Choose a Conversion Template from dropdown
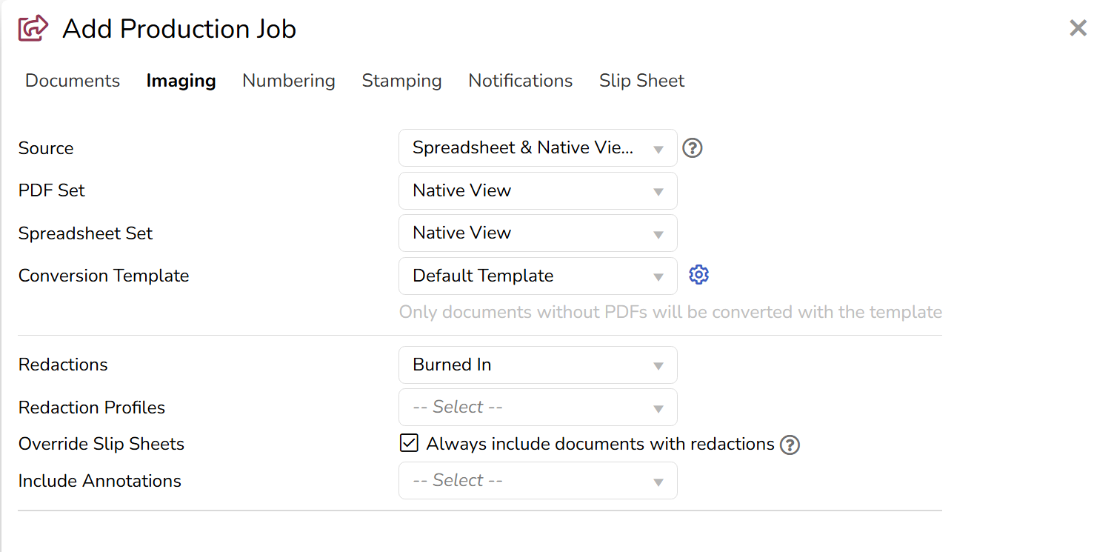1094x552 pixels. (x=537, y=276)
